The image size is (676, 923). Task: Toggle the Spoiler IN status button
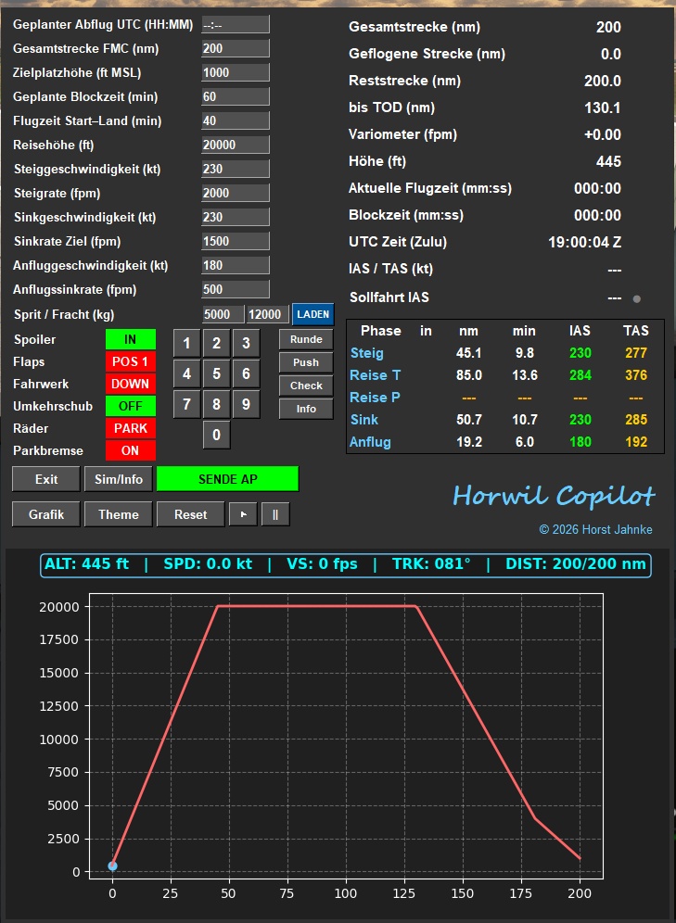pos(130,340)
